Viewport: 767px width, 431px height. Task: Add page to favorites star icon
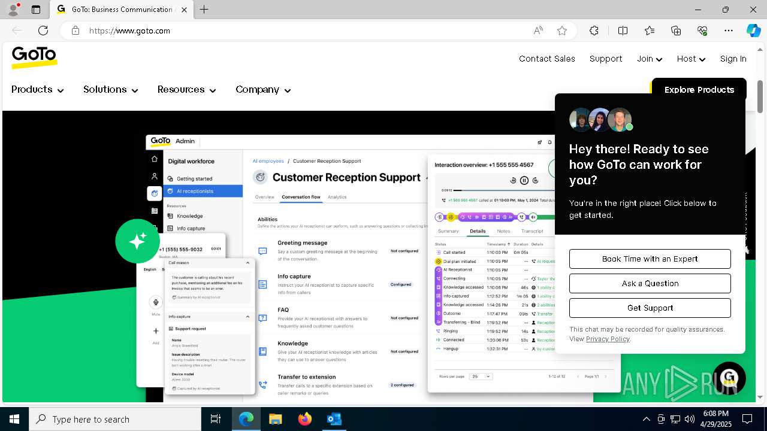561,31
